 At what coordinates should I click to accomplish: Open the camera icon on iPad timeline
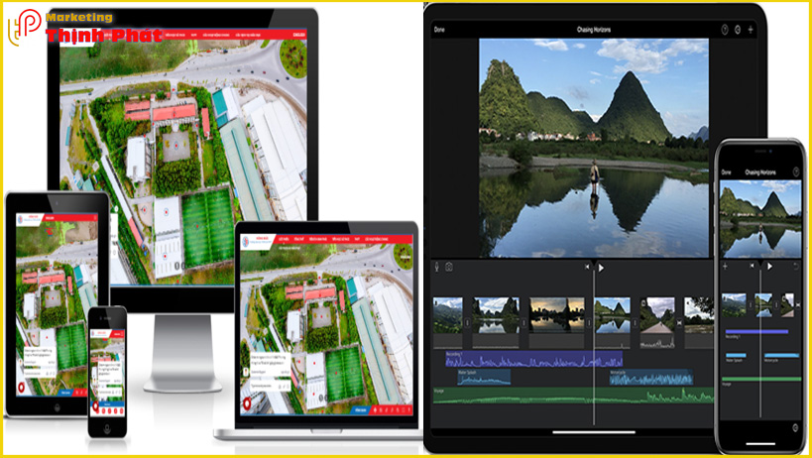coord(449,267)
